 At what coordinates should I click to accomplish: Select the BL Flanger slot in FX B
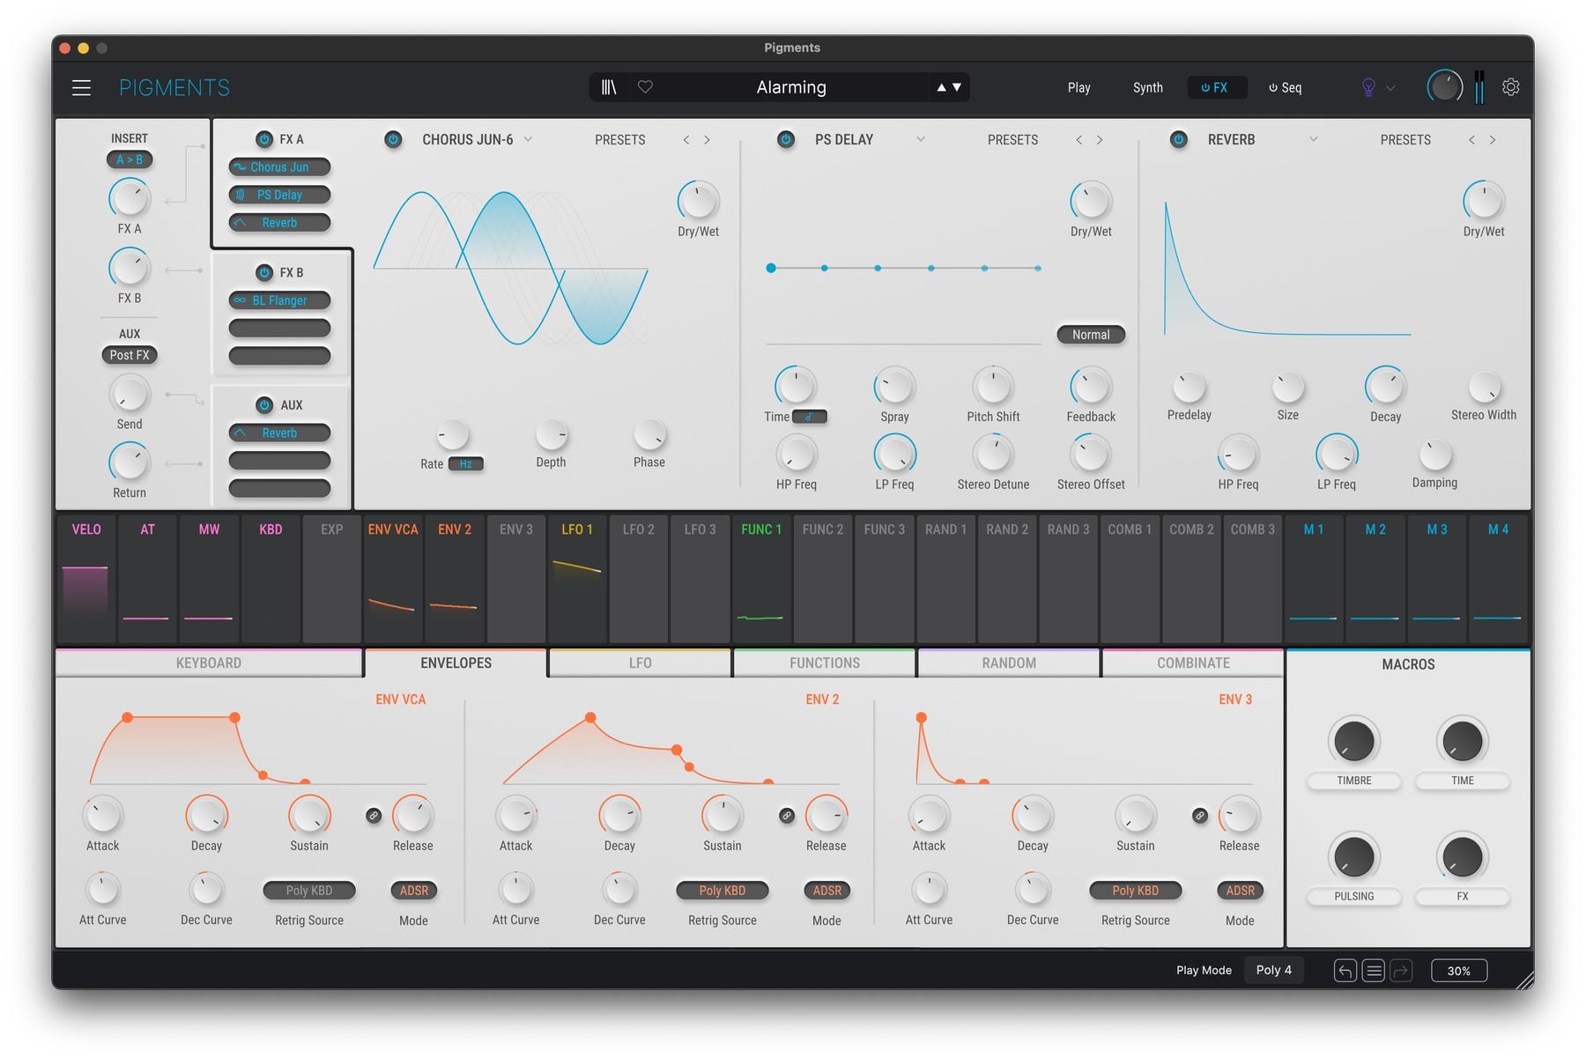pos(279,300)
